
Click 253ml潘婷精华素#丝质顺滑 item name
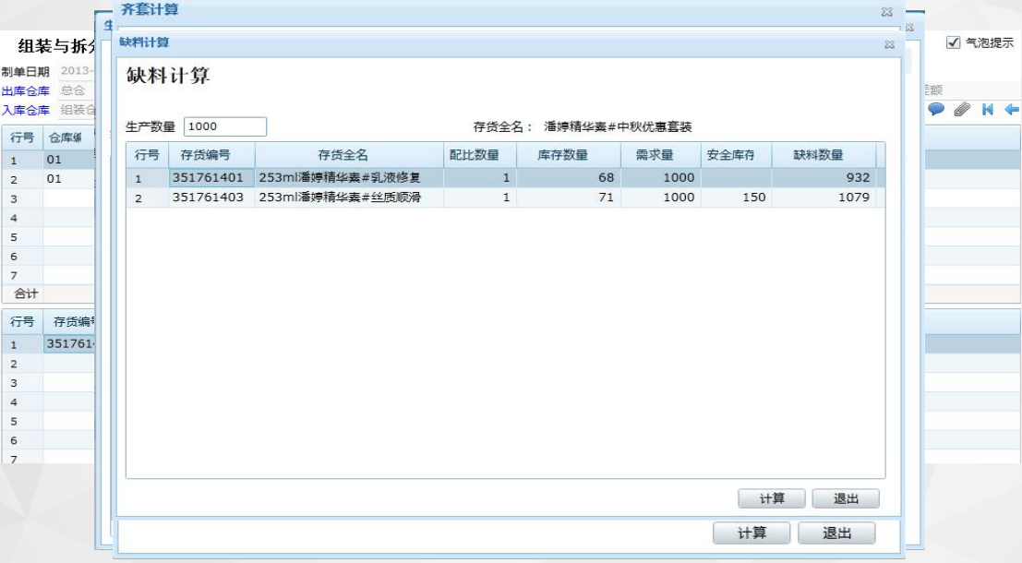coord(349,198)
